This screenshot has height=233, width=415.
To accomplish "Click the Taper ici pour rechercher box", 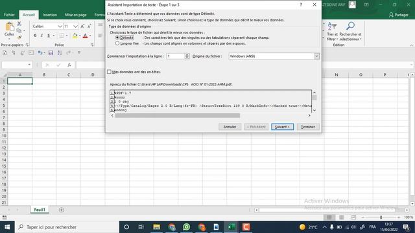I will [x=67, y=227].
